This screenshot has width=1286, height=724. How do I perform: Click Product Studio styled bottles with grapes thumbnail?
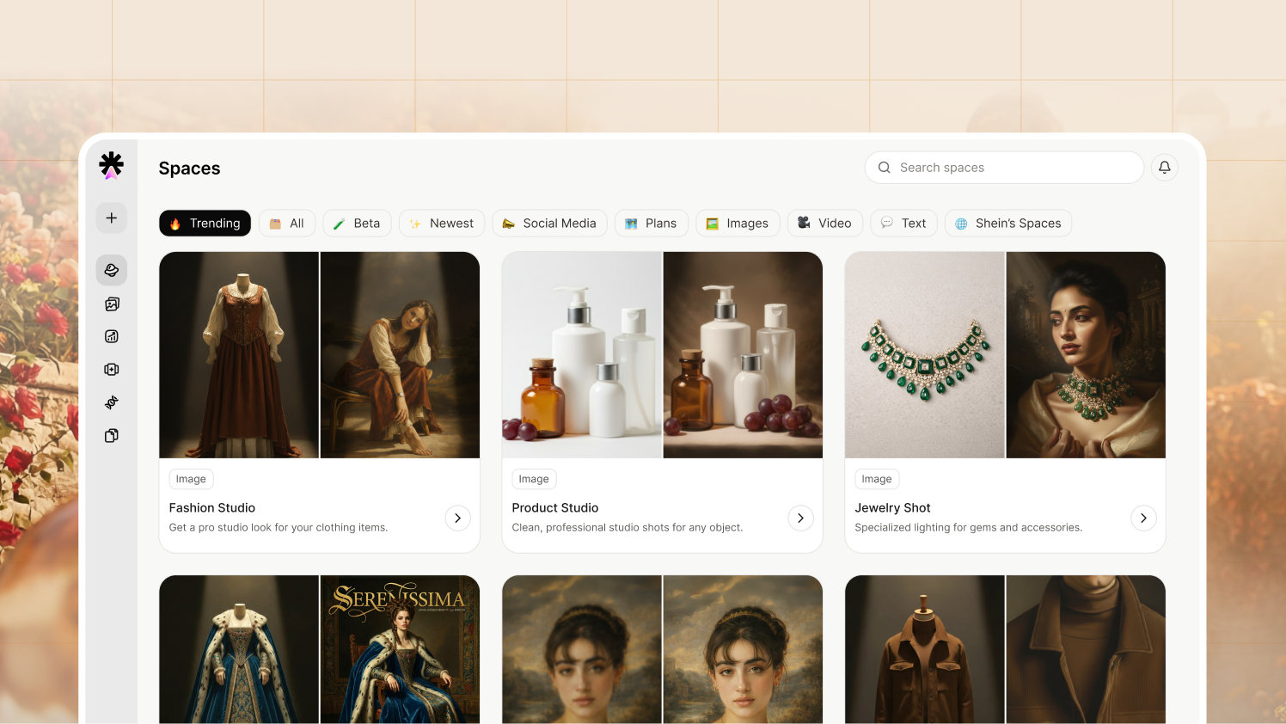click(743, 355)
